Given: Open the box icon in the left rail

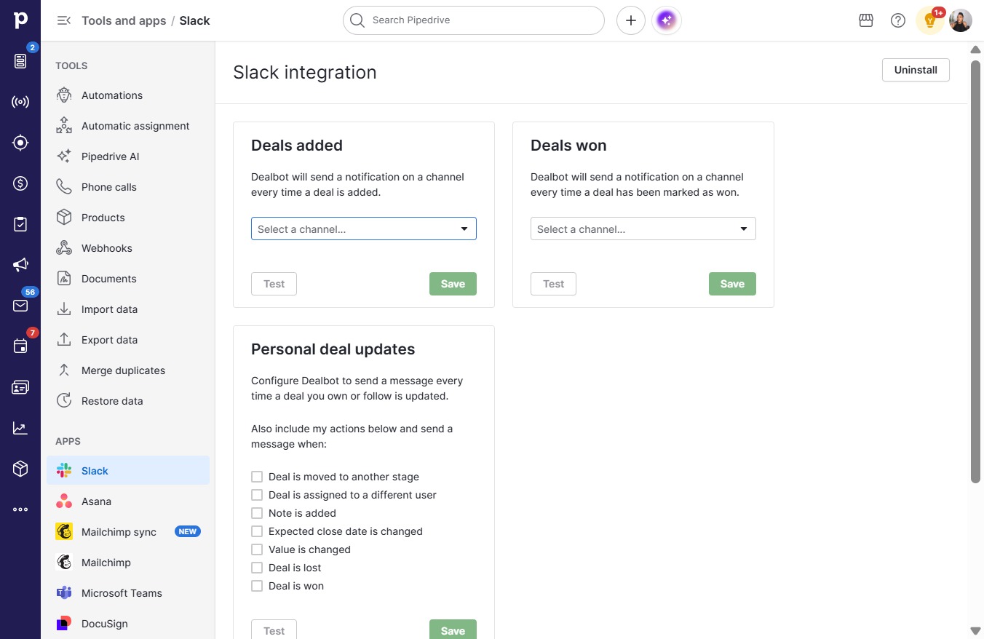Looking at the screenshot, I should [20, 469].
